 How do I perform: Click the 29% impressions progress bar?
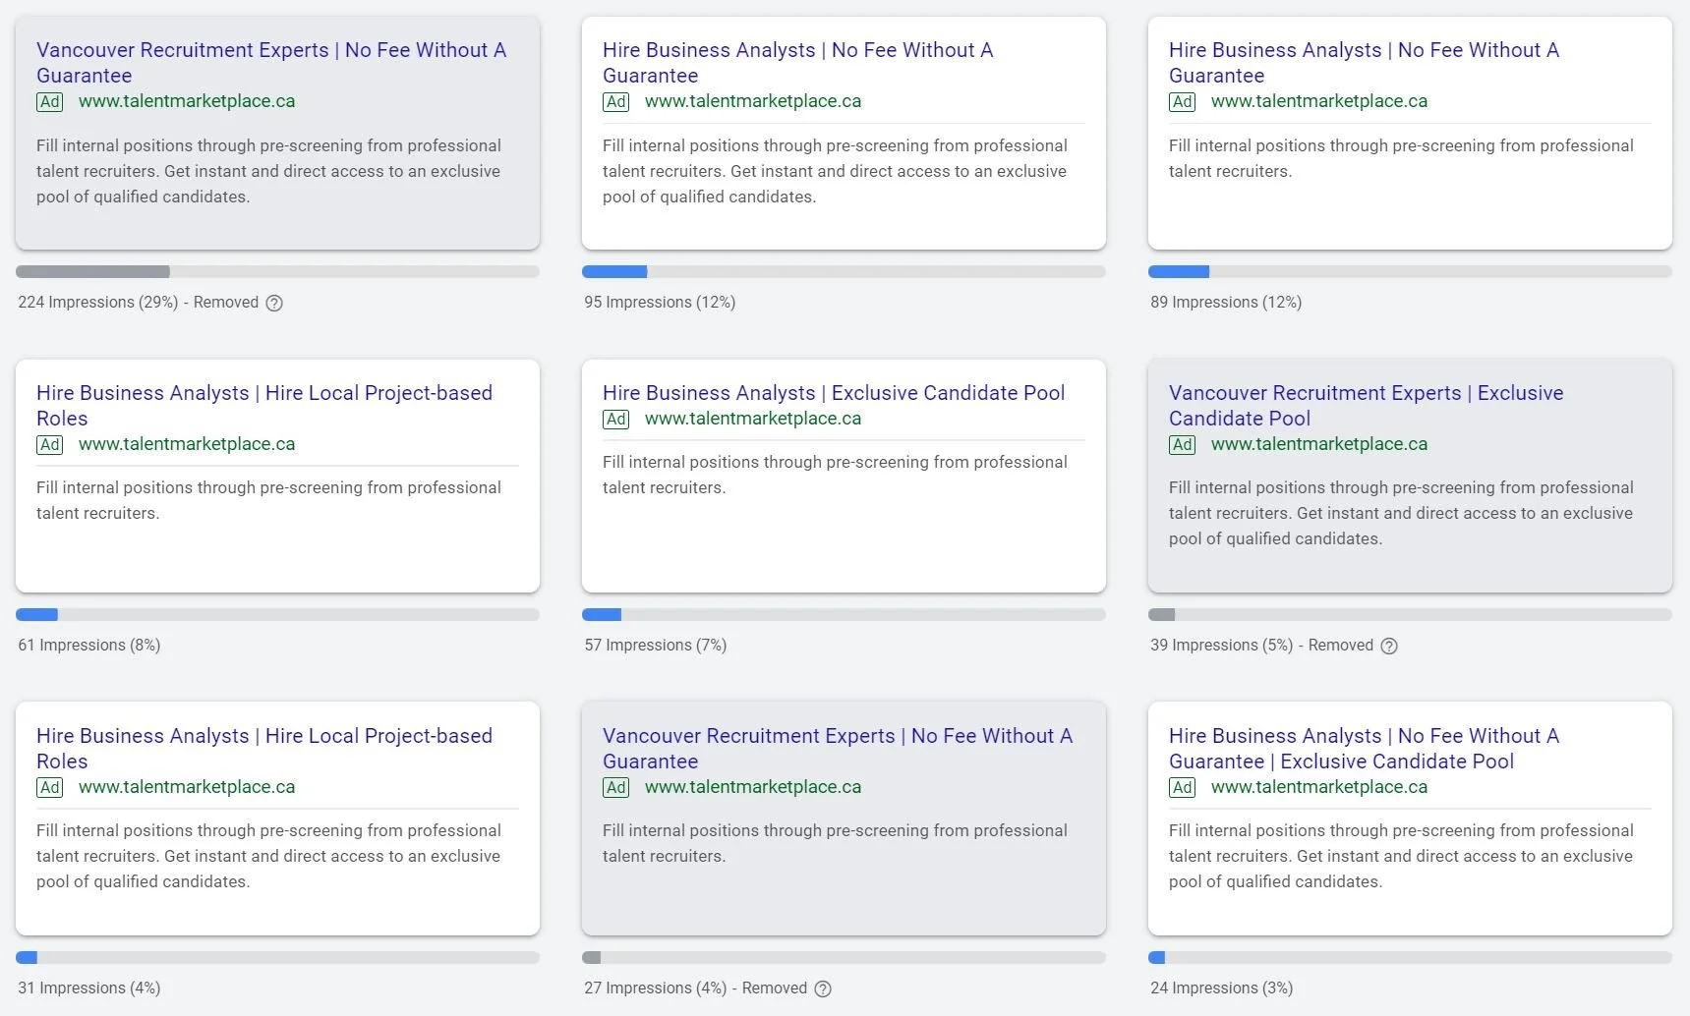click(x=277, y=271)
